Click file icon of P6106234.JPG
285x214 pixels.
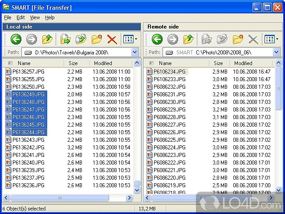click(150, 71)
